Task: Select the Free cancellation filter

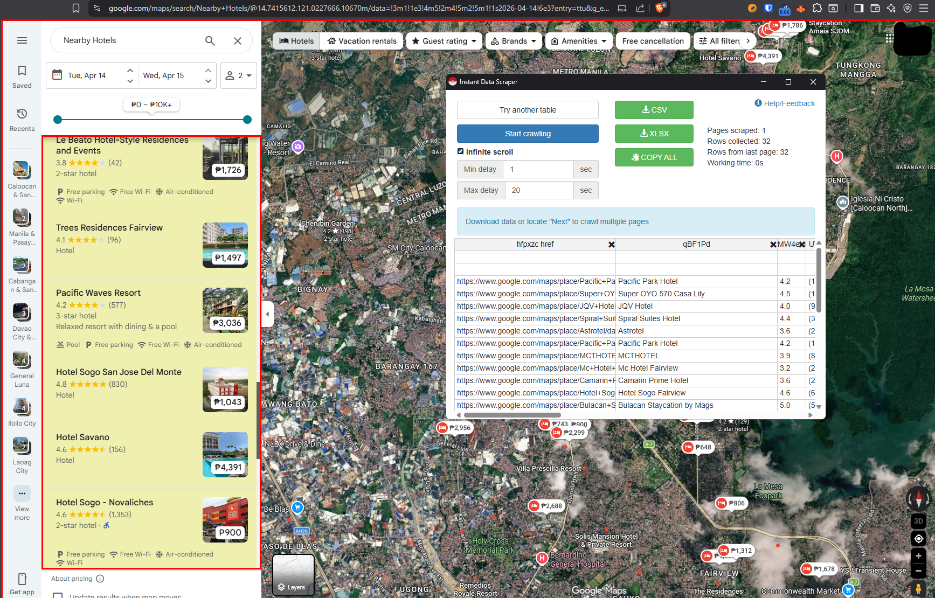Action: coord(653,40)
